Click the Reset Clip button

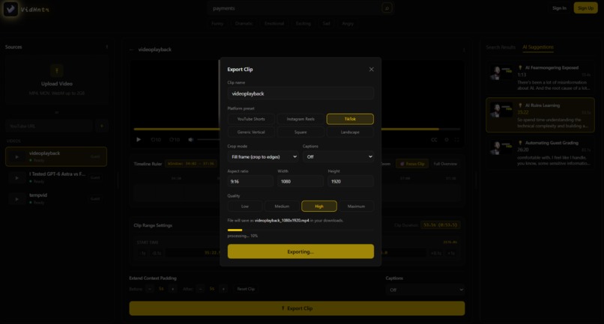tap(246, 289)
